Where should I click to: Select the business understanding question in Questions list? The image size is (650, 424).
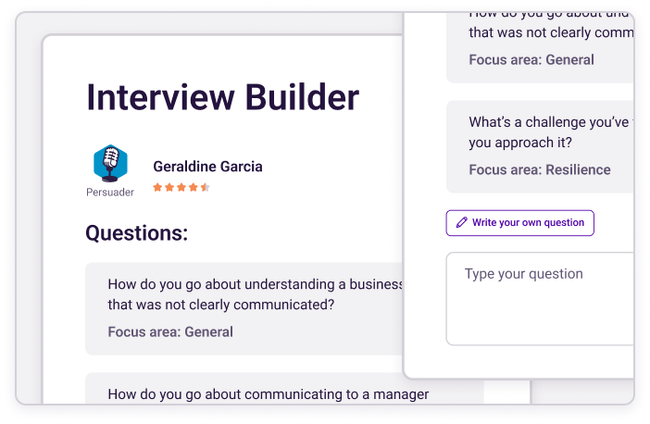[x=256, y=293]
